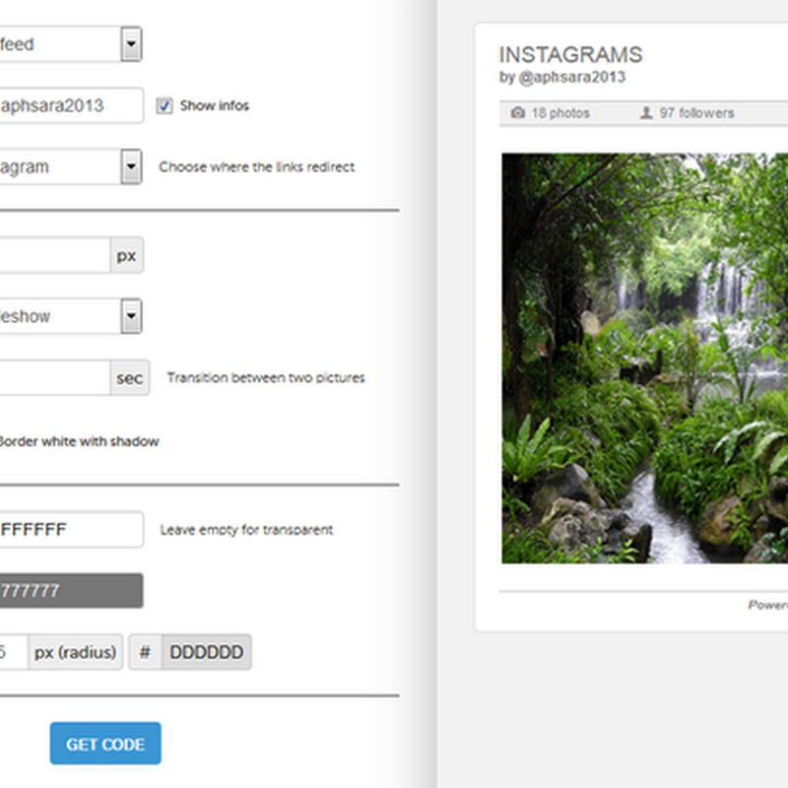The image size is (788, 788).
Task: Click the camera icon beside 18 photos
Action: (x=518, y=112)
